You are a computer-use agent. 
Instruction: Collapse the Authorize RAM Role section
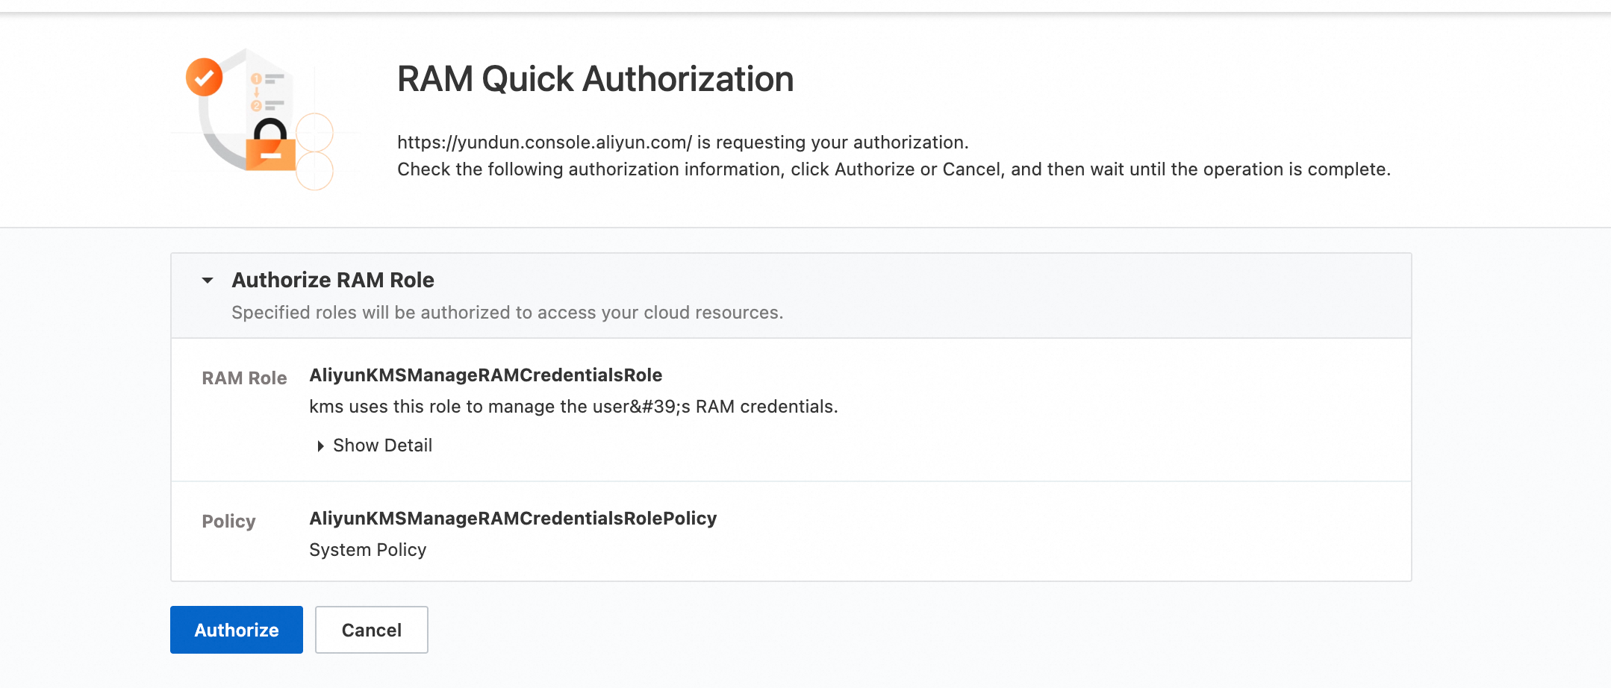[x=208, y=281]
